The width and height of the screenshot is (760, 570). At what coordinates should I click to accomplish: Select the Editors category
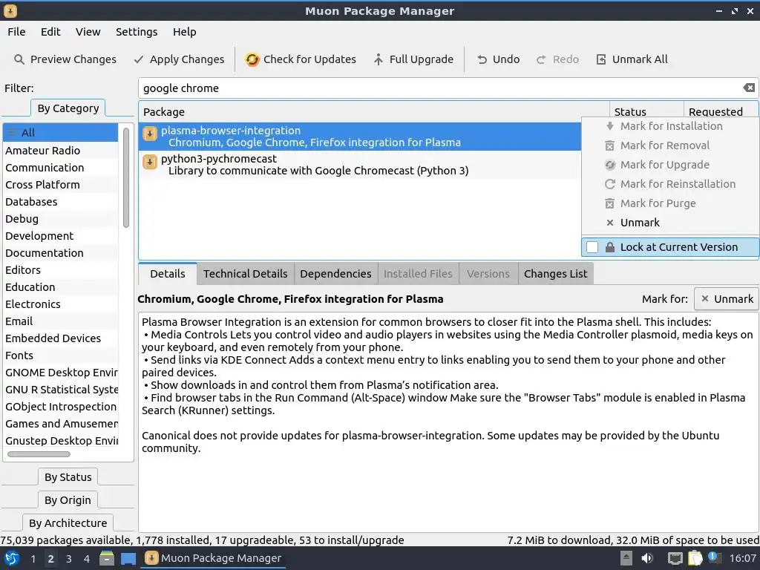point(60,270)
